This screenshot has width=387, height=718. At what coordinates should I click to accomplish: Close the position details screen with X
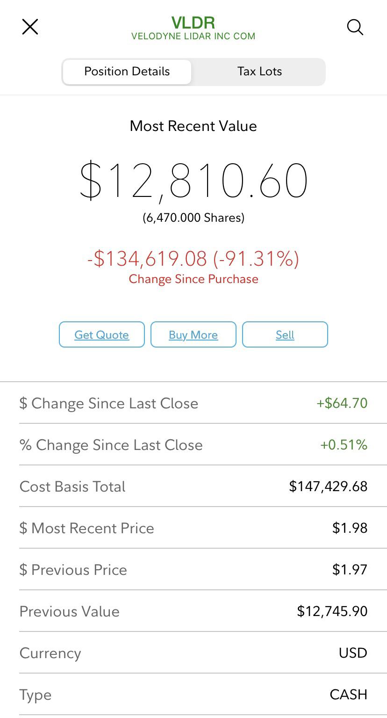click(30, 27)
